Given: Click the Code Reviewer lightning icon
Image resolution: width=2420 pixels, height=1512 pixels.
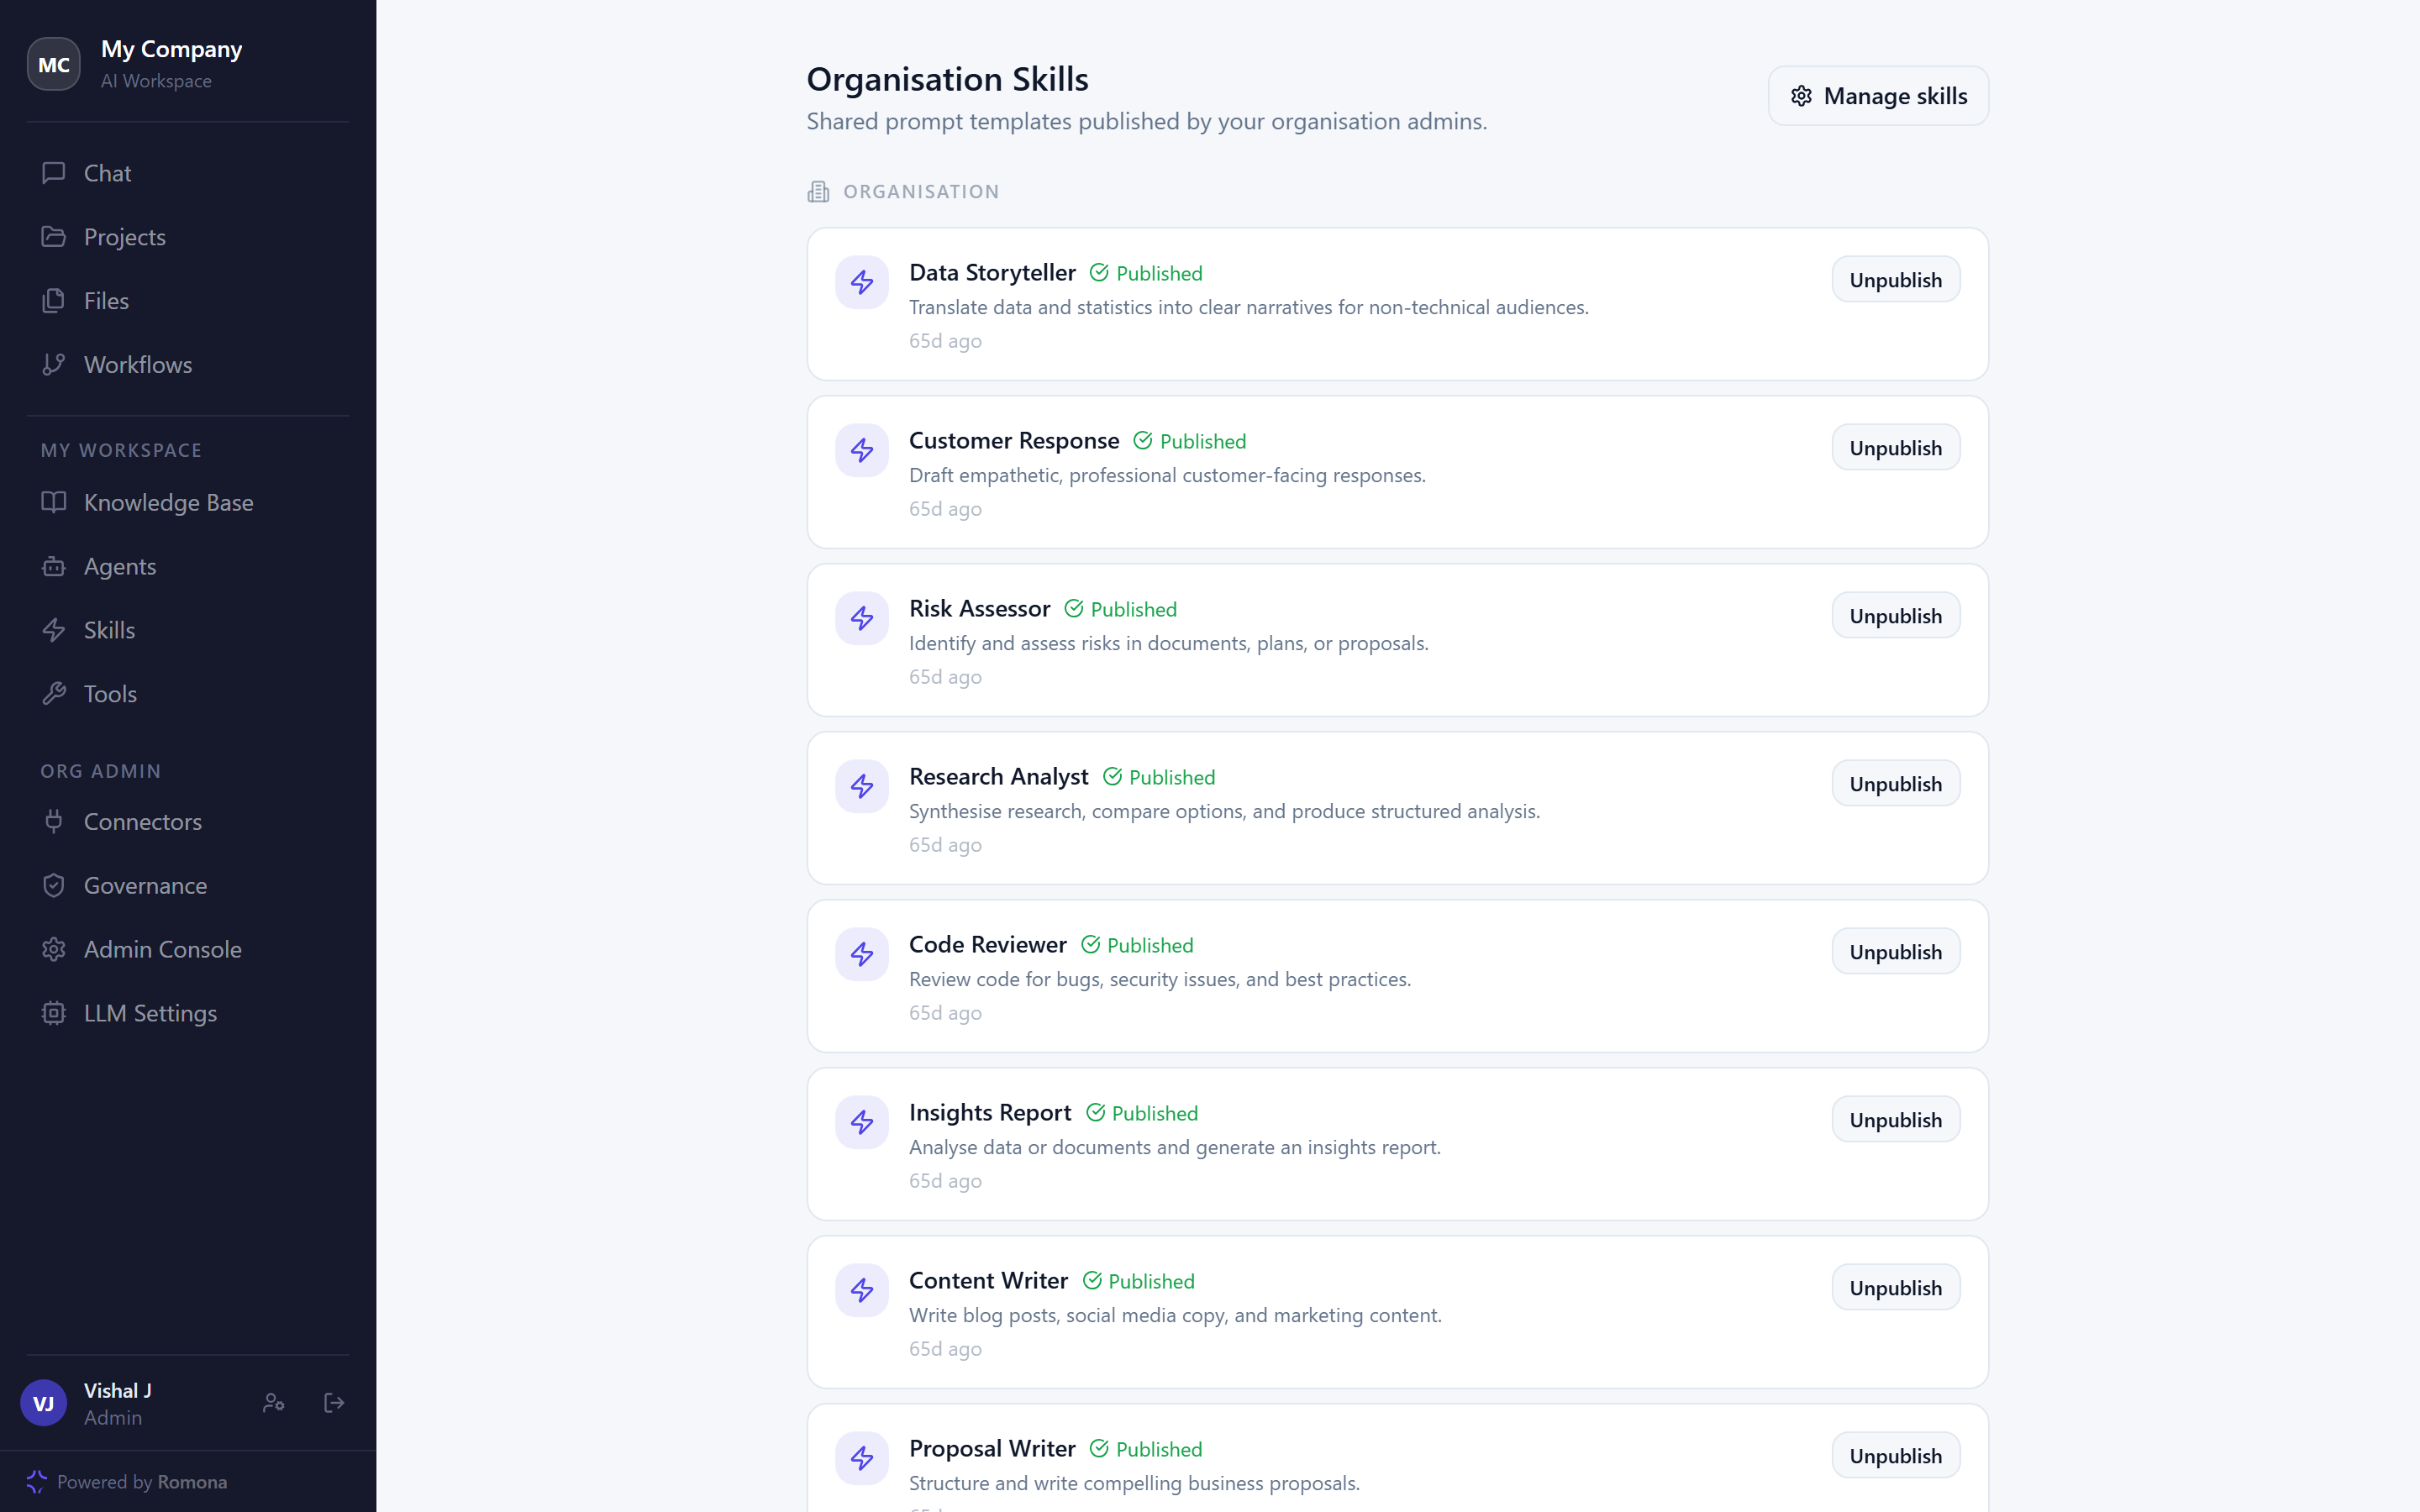Looking at the screenshot, I should click(862, 954).
